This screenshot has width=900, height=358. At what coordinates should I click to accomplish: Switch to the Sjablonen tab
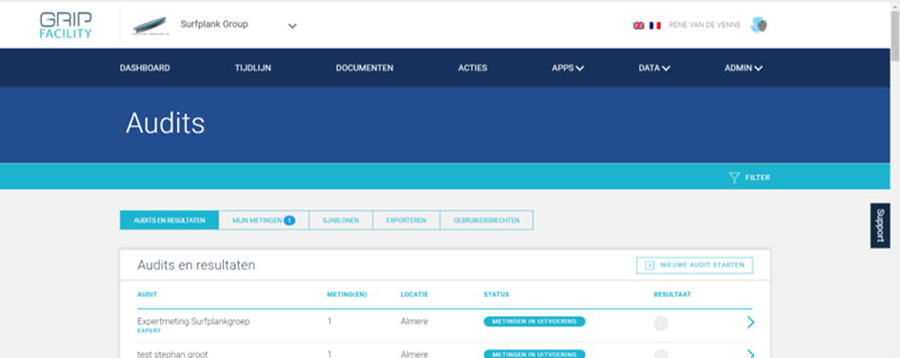coord(341,220)
